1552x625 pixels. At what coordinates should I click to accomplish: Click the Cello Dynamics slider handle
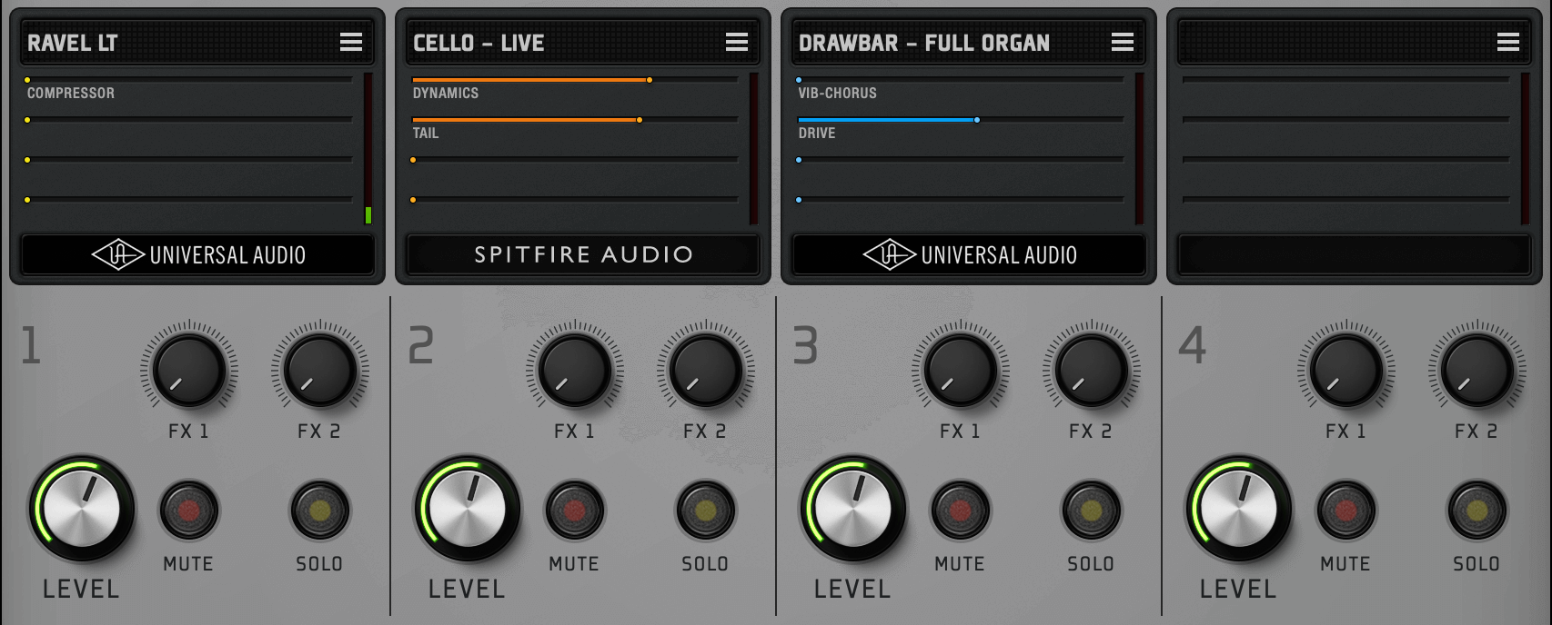(650, 80)
